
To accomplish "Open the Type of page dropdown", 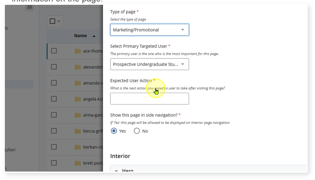I will [149, 30].
